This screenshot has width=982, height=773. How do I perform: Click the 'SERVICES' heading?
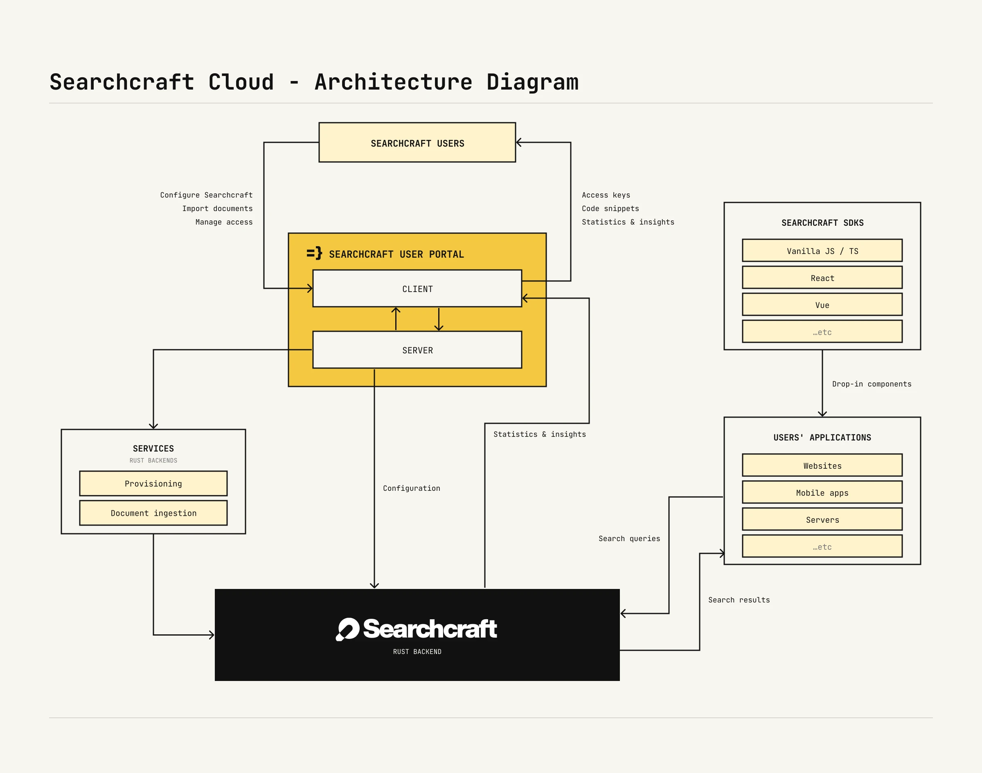pyautogui.click(x=153, y=449)
